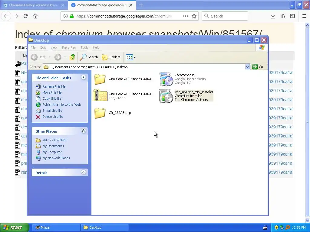Click the browser Home button
This screenshot has height=232, width=310.
coord(35,16)
